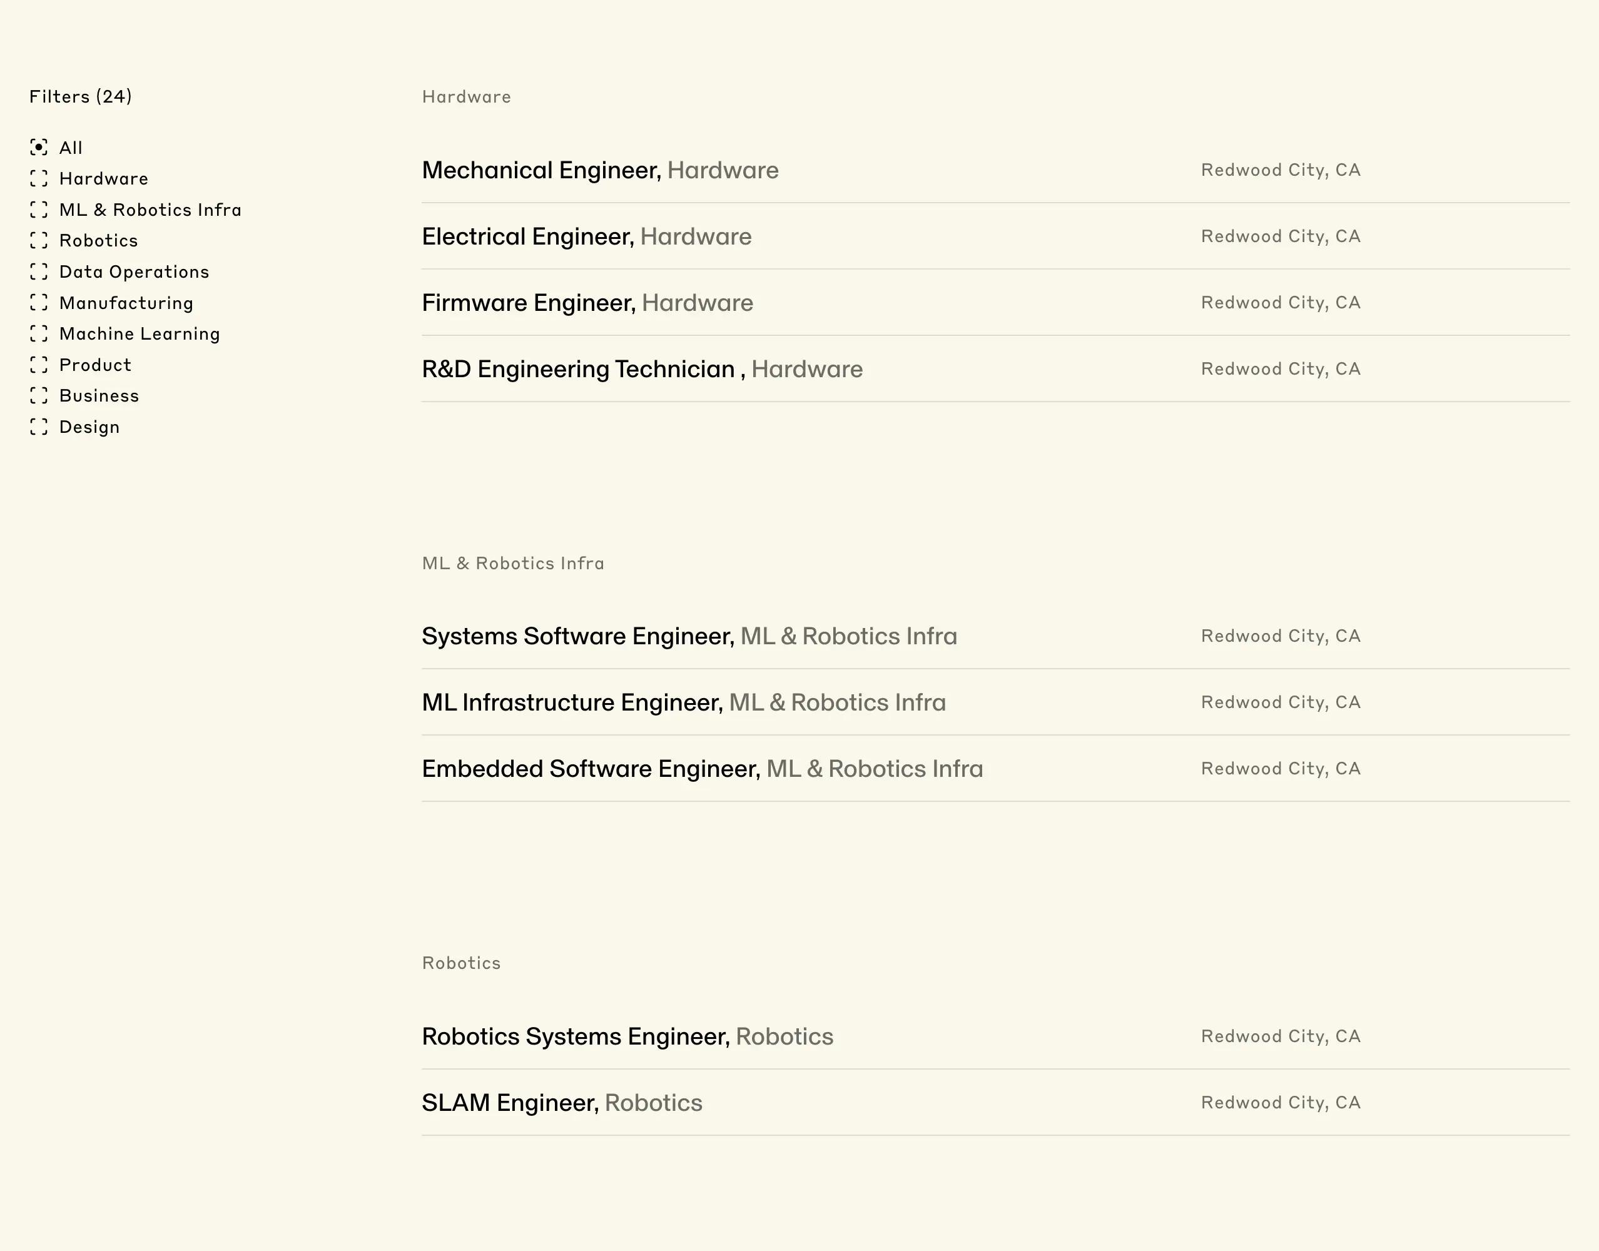Open Systems Software Engineer job listing

[x=995, y=636]
